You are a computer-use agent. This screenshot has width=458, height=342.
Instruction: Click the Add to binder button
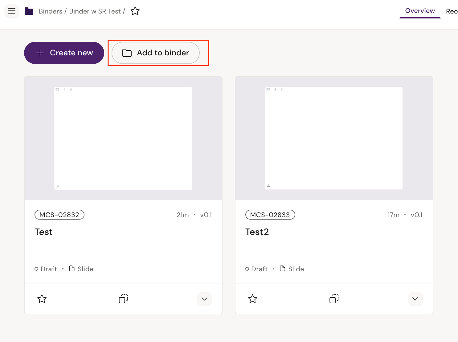pos(156,53)
